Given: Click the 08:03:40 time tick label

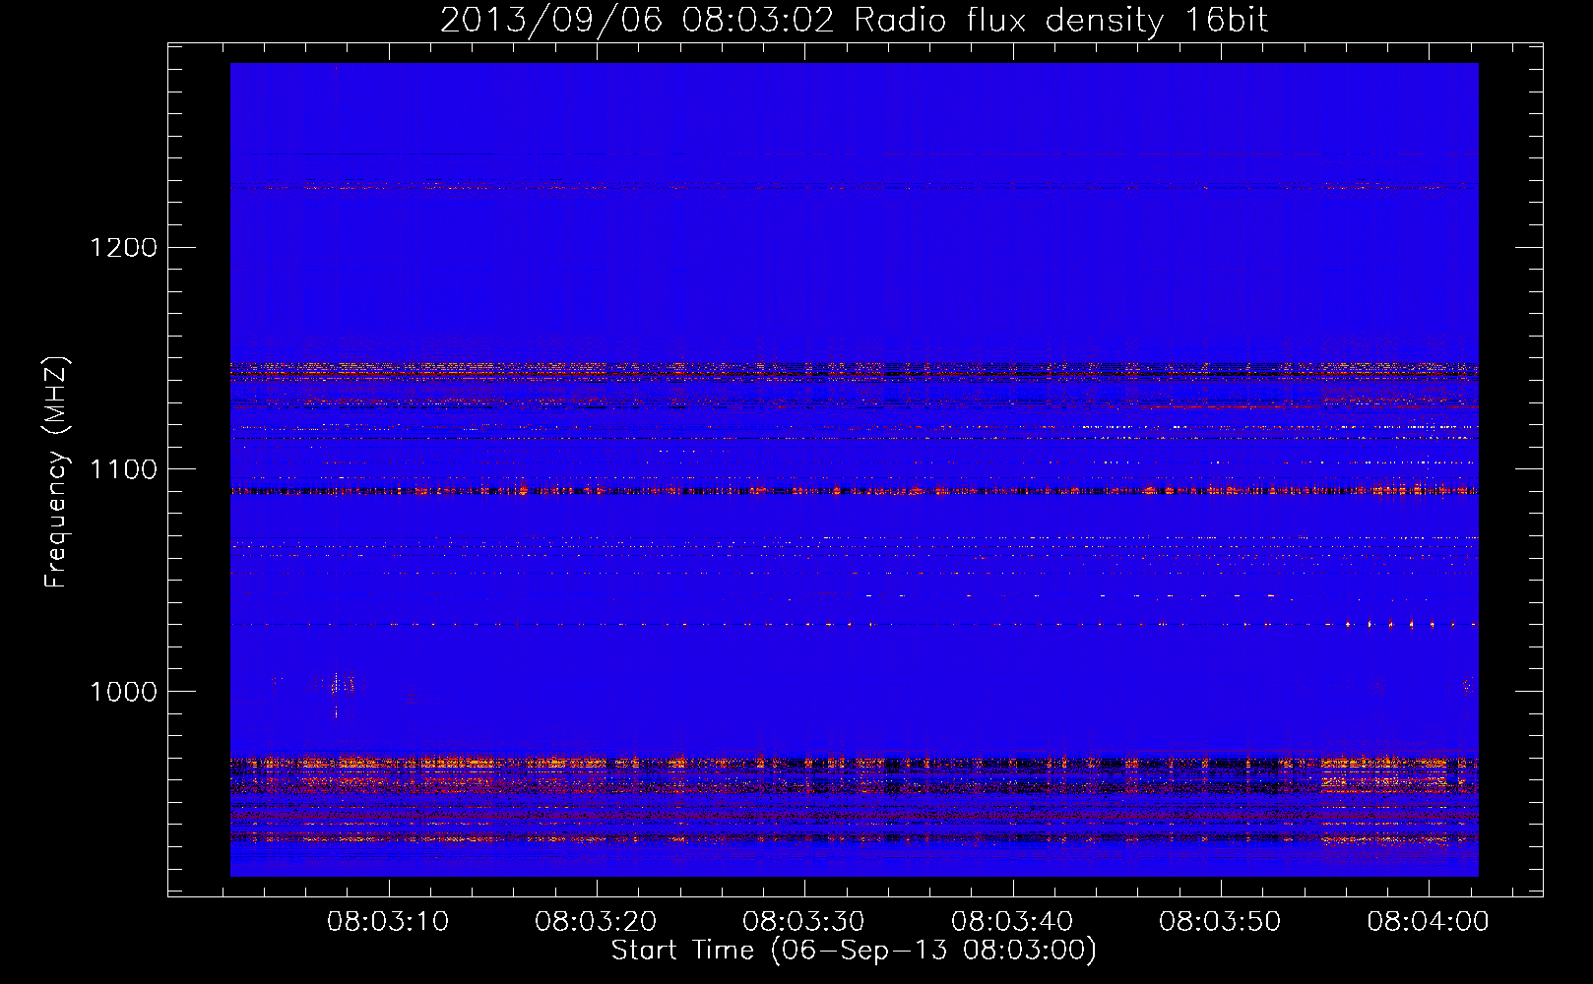Looking at the screenshot, I should click(1012, 922).
